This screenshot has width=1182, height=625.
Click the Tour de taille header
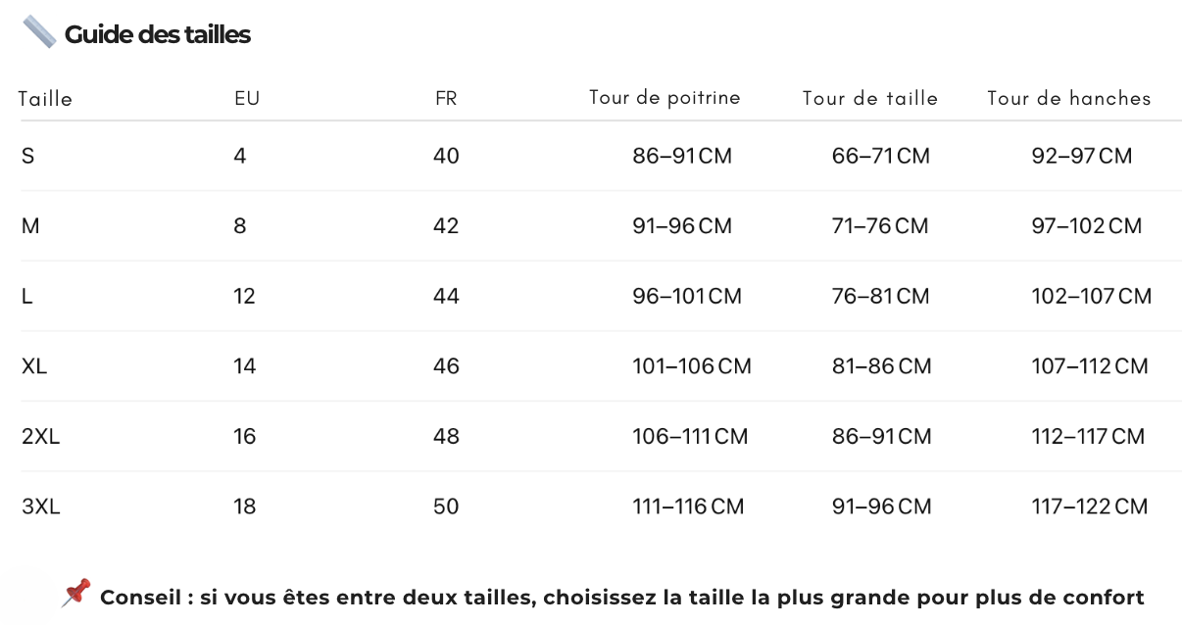click(870, 98)
